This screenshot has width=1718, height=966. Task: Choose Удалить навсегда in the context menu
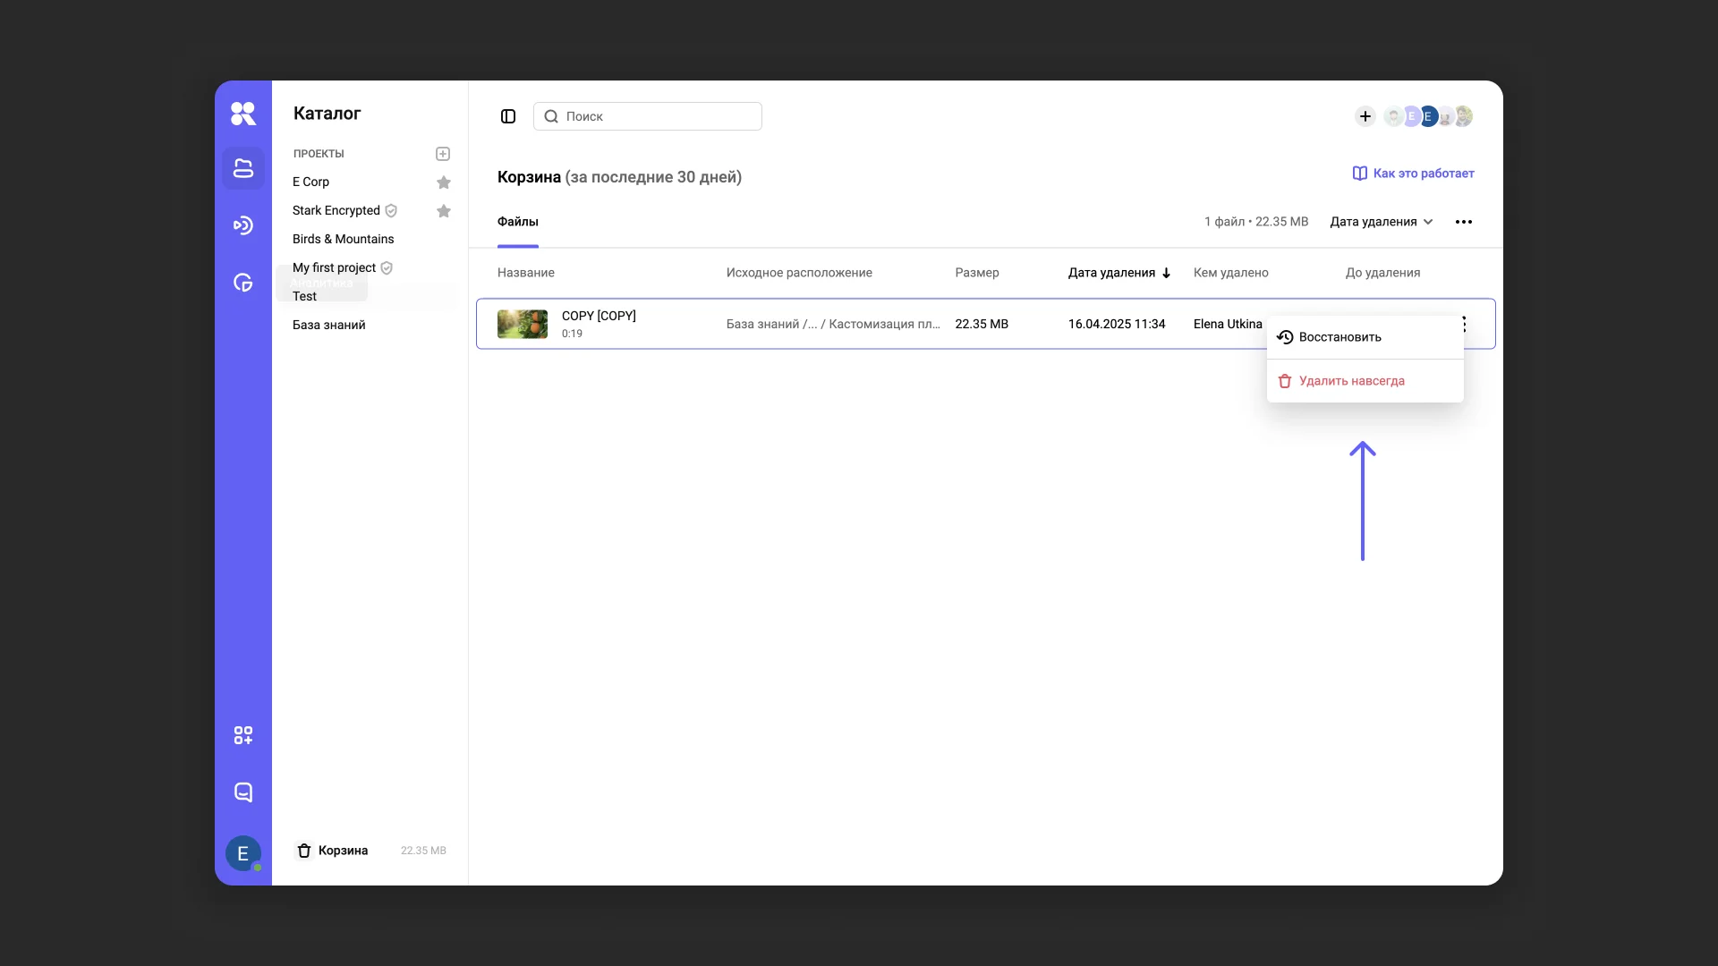click(x=1351, y=381)
